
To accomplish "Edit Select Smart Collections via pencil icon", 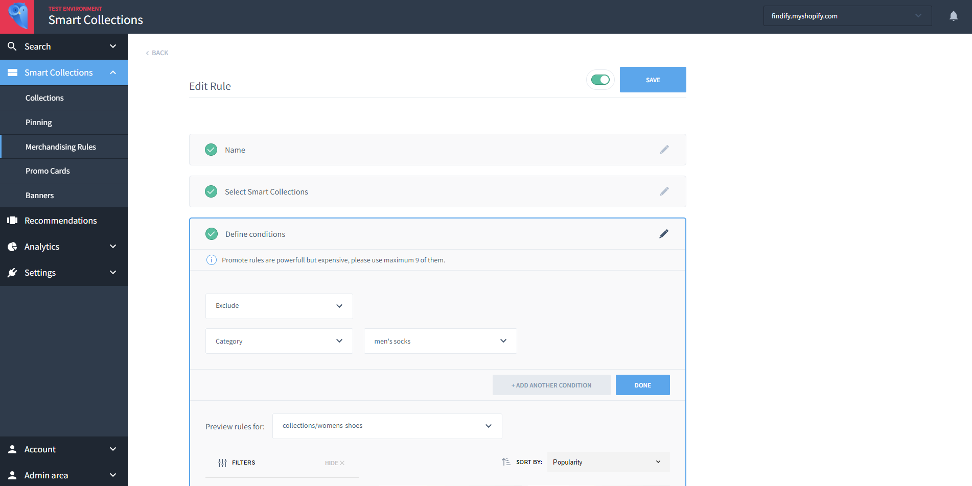I will 664,191.
